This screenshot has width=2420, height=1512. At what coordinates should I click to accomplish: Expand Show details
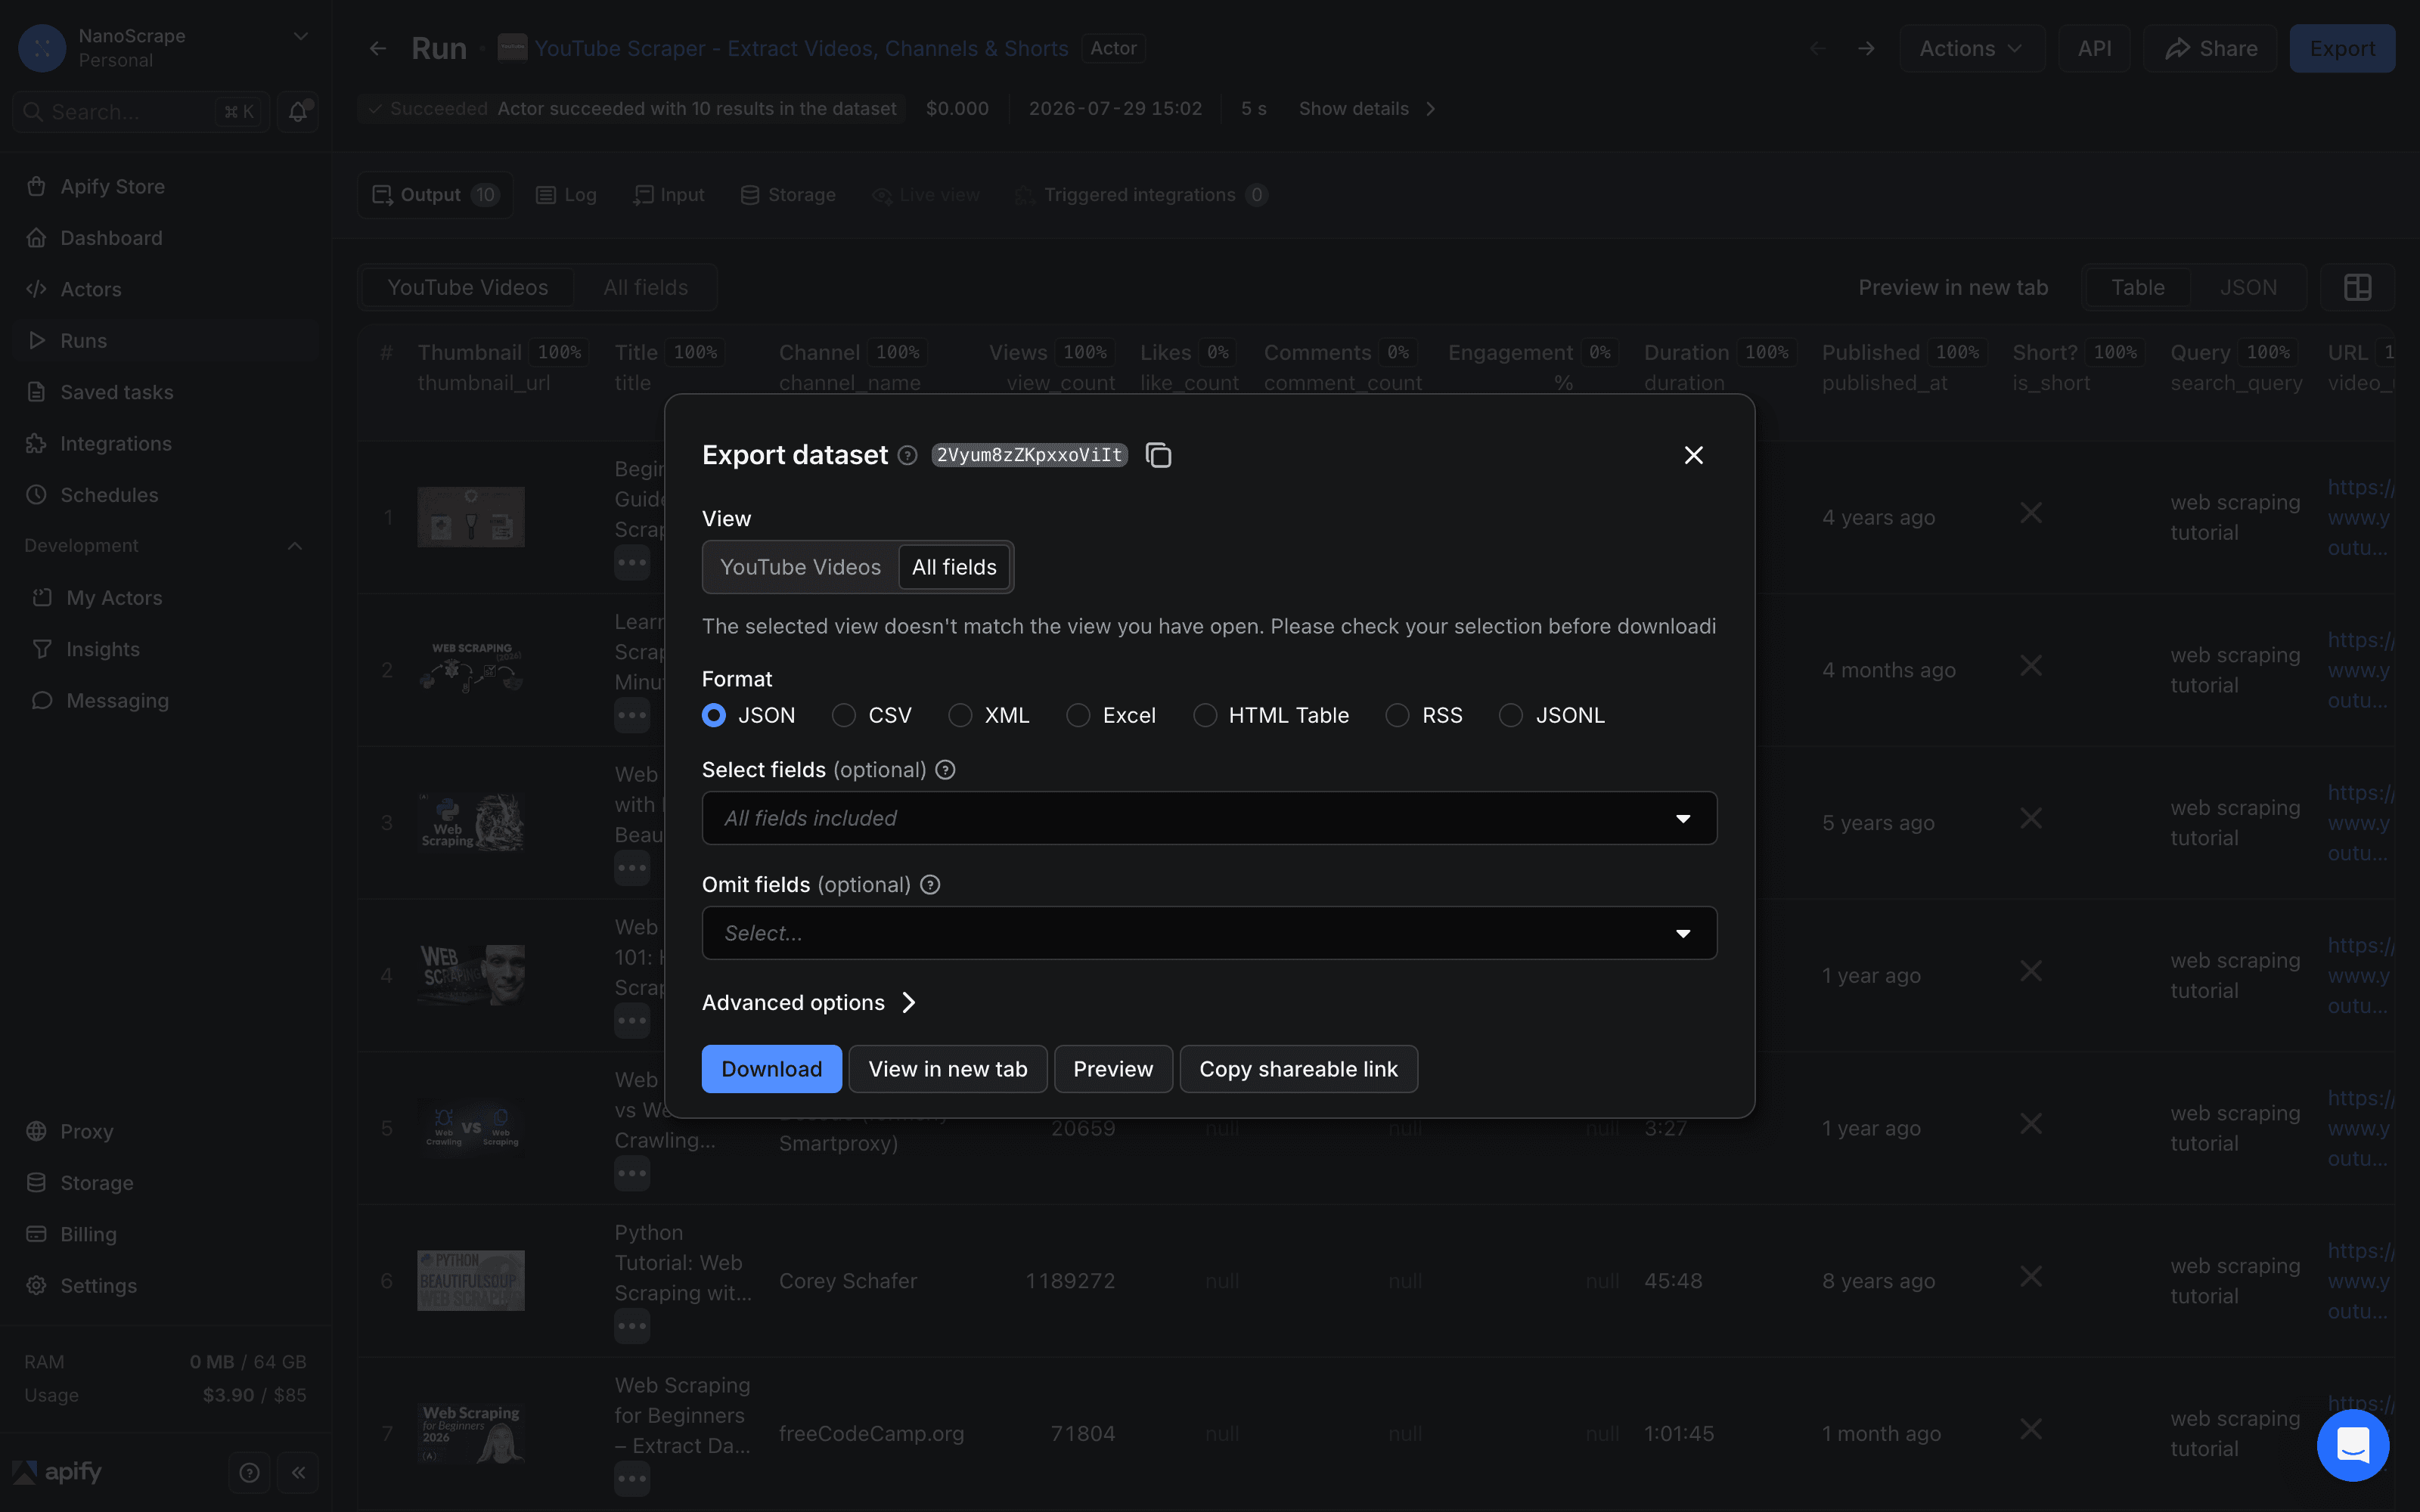tap(1366, 108)
